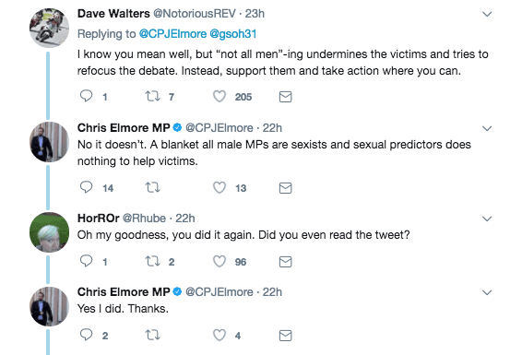This screenshot has width=522, height=355.
Task: Open the @gsoh31 mention link
Action: 233,34
